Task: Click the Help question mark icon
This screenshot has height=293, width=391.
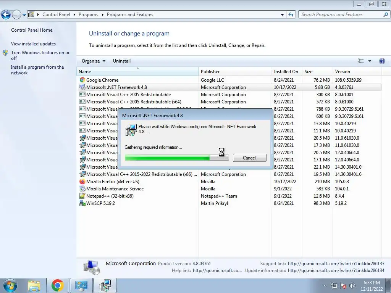Action: (x=382, y=61)
